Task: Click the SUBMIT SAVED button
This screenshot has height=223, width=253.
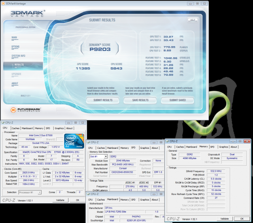Action: coord(177,100)
